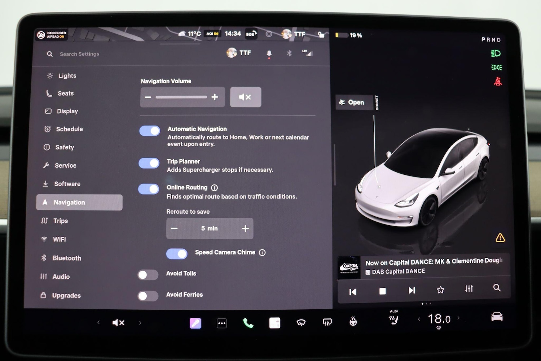Turn off Speed Camera Chime
The height and width of the screenshot is (361, 541).
click(x=176, y=254)
